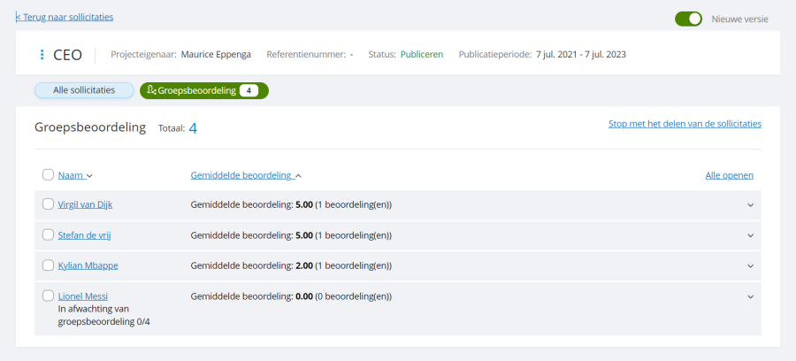Open the three-dot menu next to CEO

42,55
